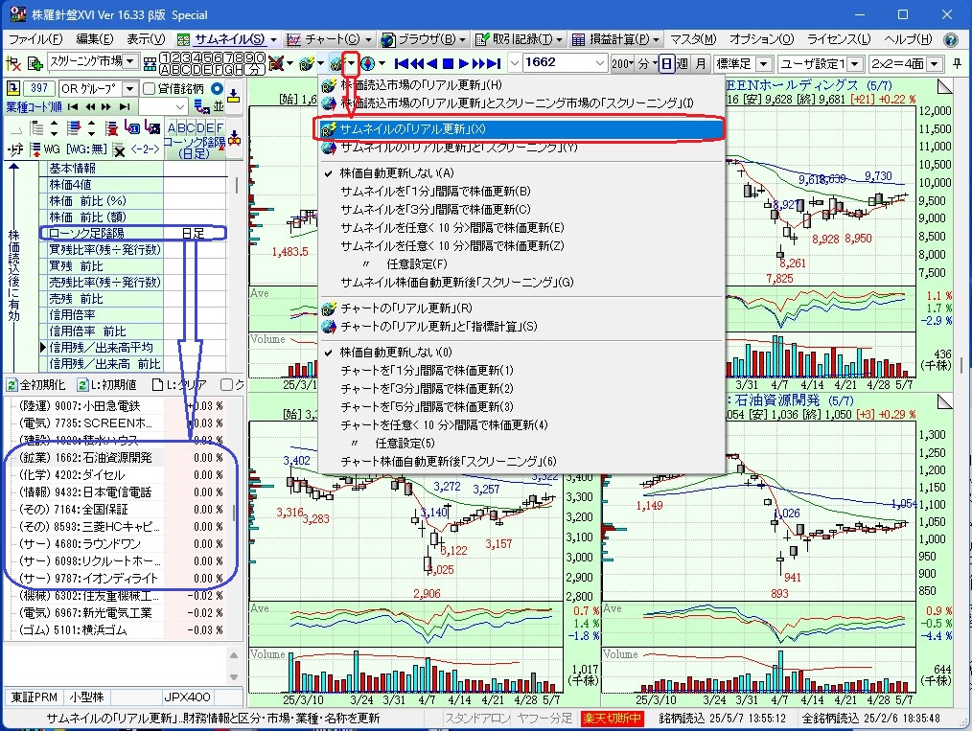Click the list clear X icon near <-2->
The image size is (972, 731).
coord(119,149)
